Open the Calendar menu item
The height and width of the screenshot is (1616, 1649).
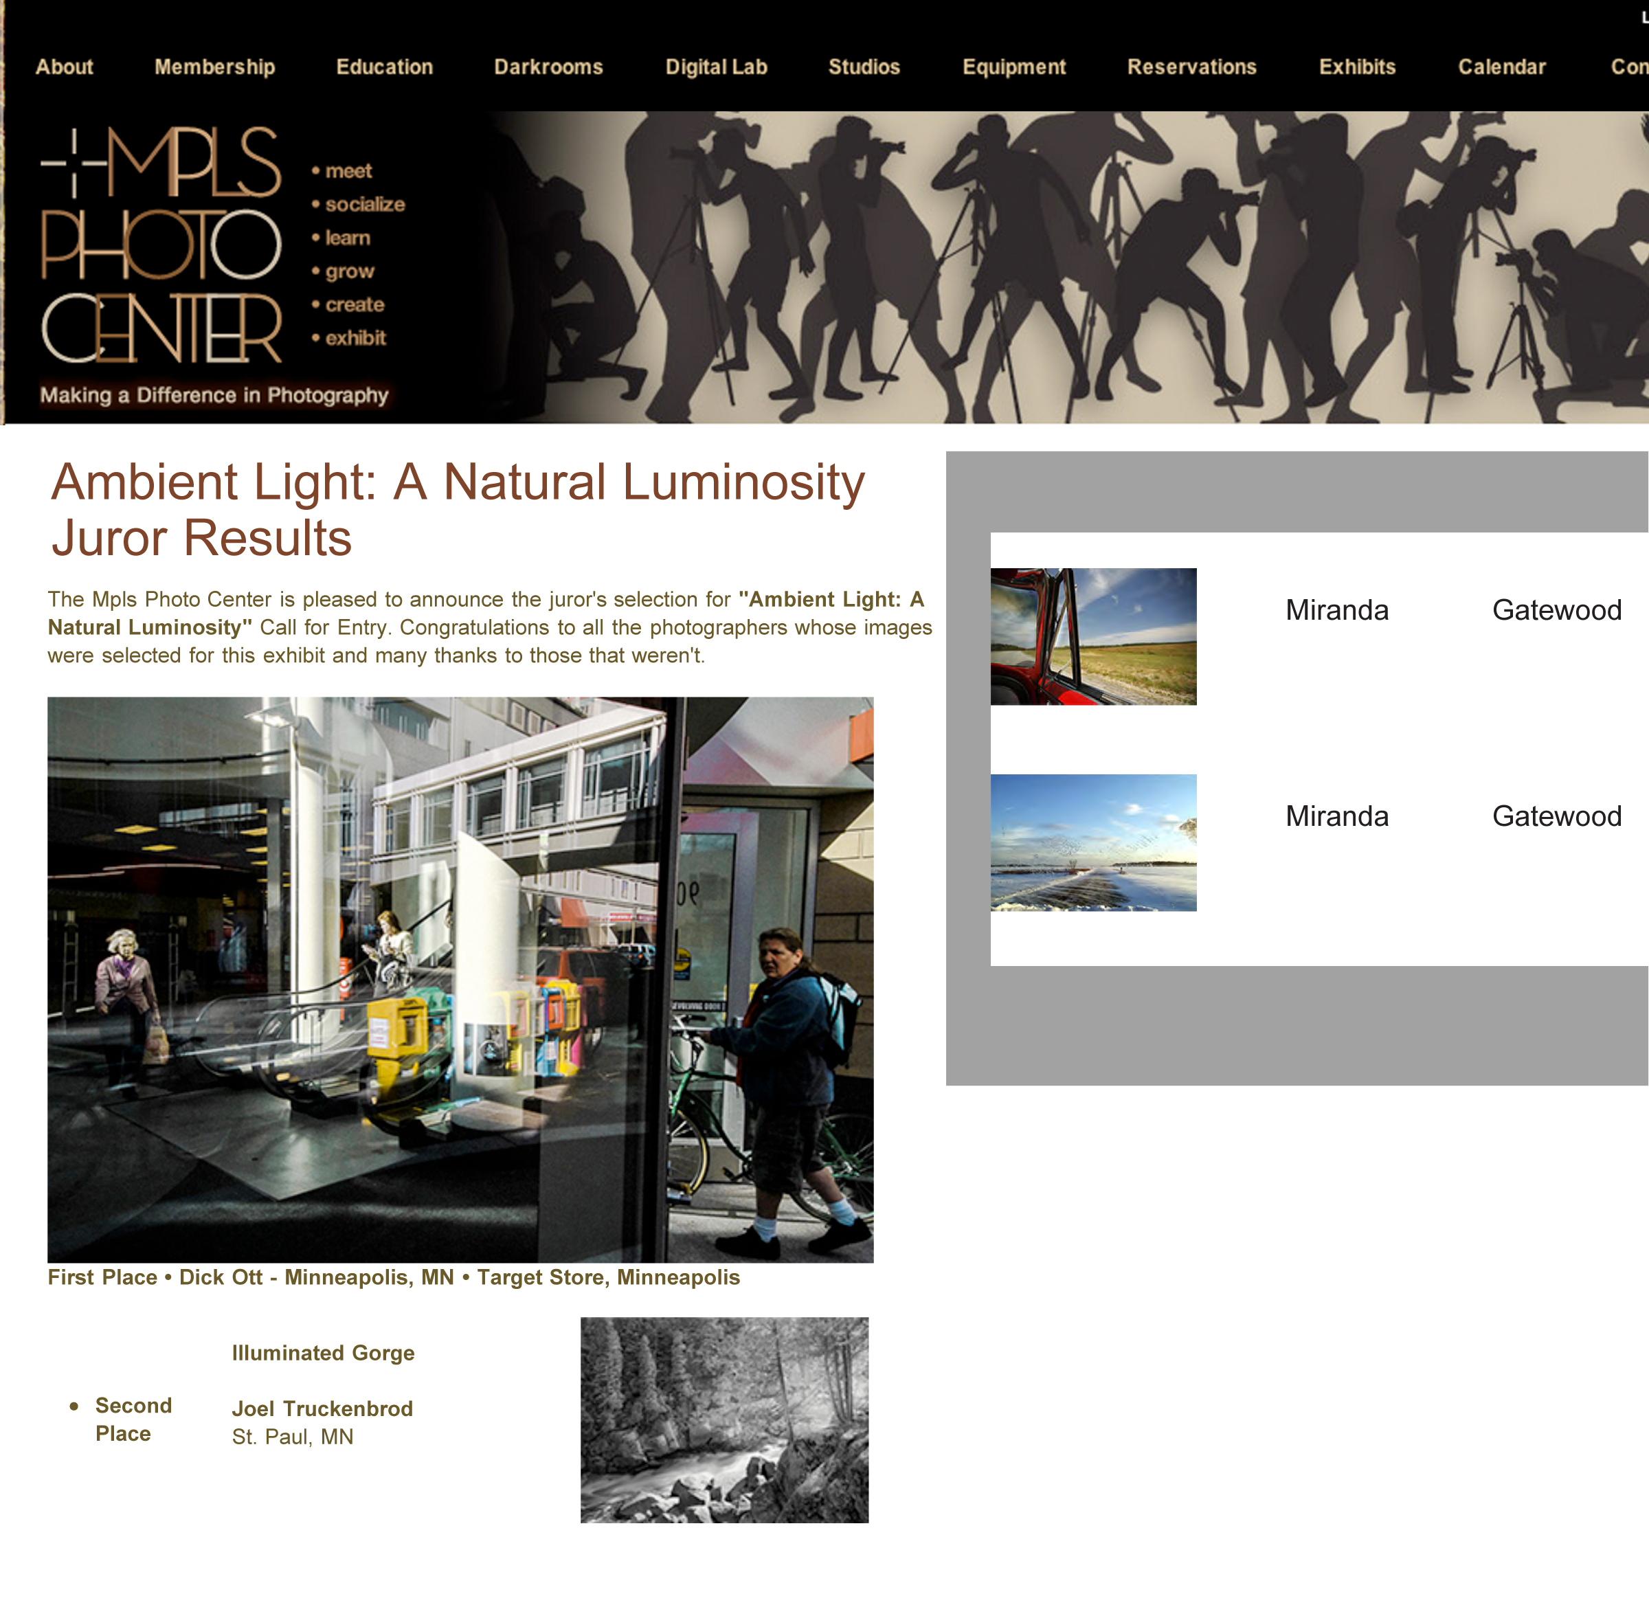(x=1501, y=67)
